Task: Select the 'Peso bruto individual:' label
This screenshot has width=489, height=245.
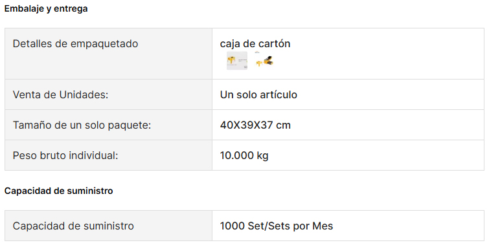Action: click(65, 155)
